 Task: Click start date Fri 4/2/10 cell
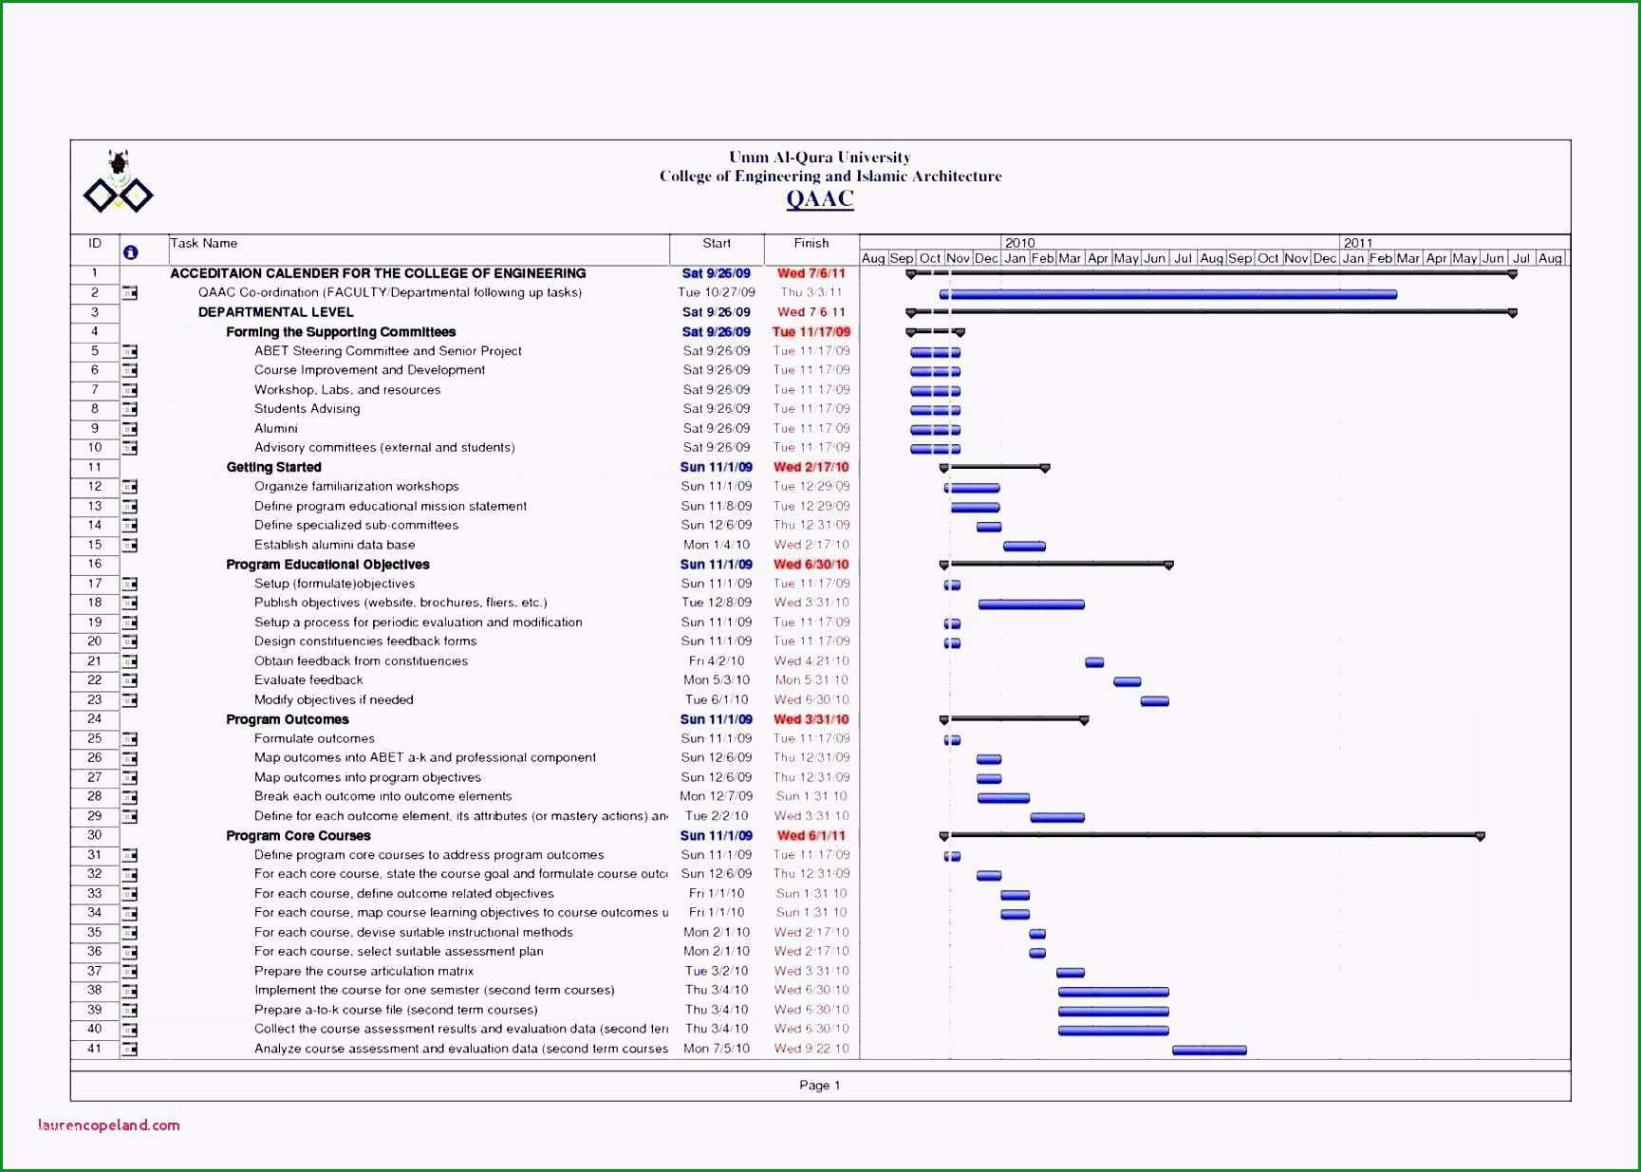click(717, 661)
